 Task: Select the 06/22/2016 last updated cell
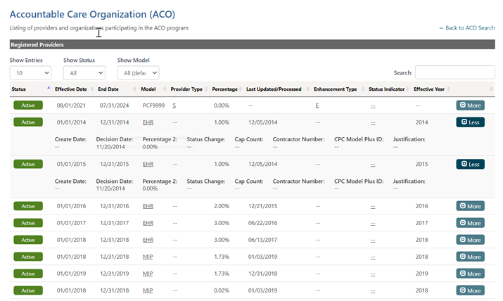click(x=262, y=223)
